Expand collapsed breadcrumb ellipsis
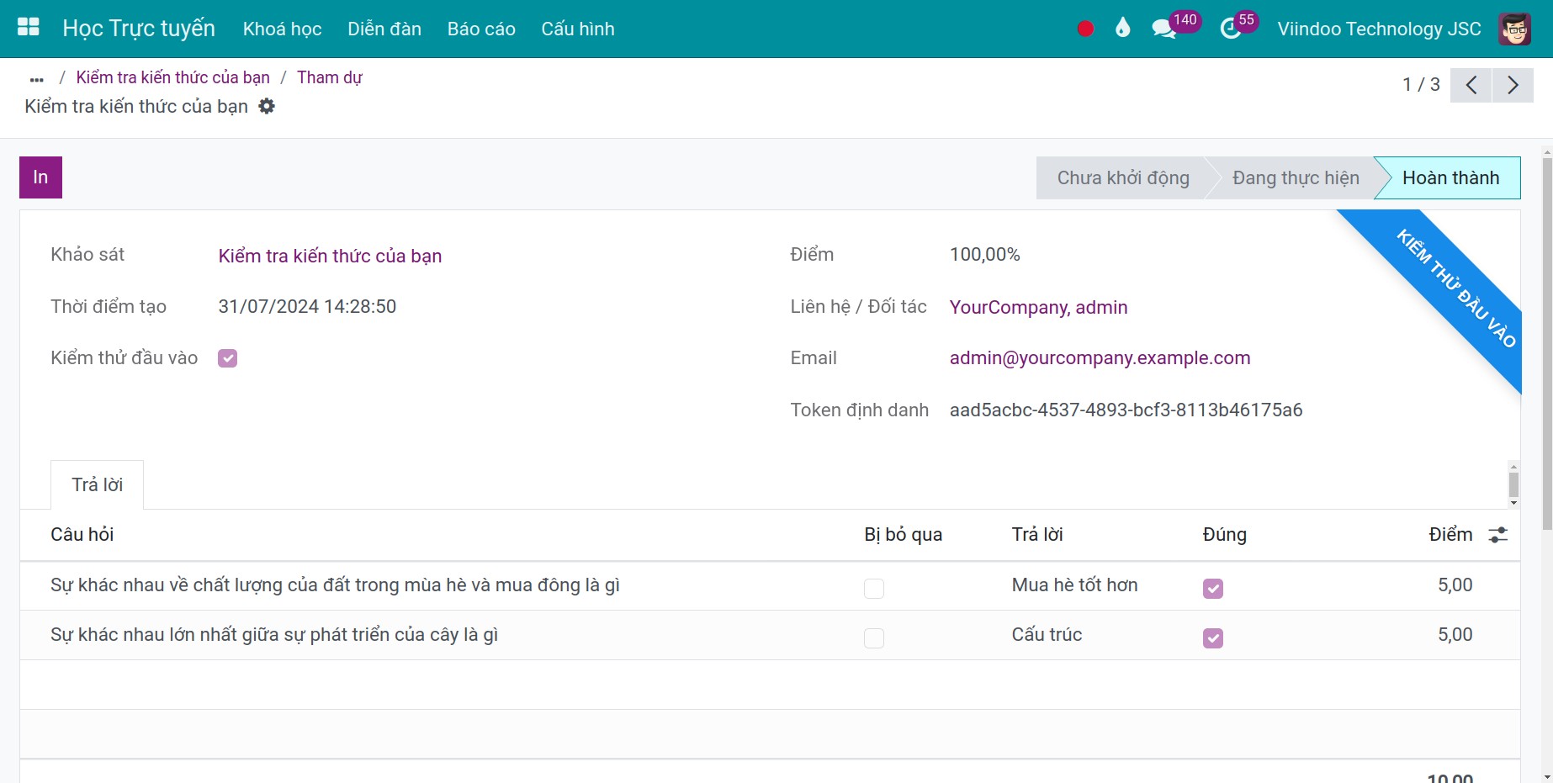 pos(36,79)
